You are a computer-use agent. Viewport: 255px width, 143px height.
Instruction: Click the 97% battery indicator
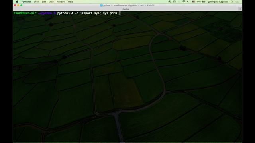(201, 2)
